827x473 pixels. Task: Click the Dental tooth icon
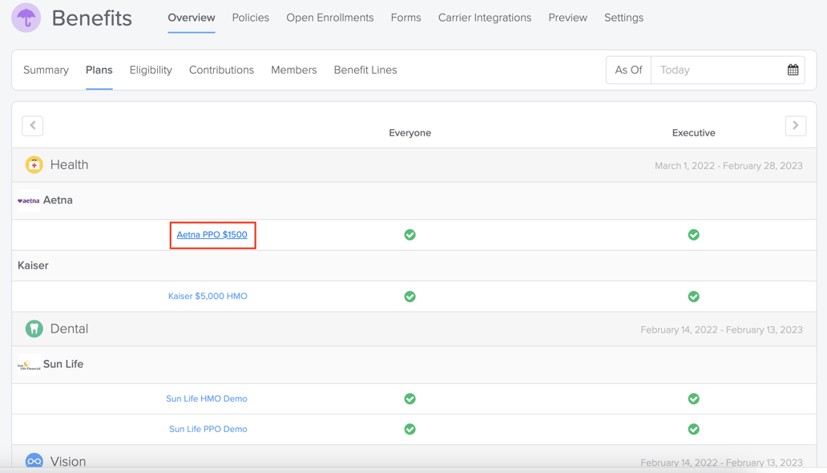(x=34, y=329)
